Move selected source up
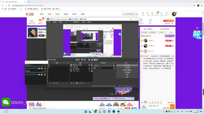This screenshot has width=204, height=114. point(80,83)
